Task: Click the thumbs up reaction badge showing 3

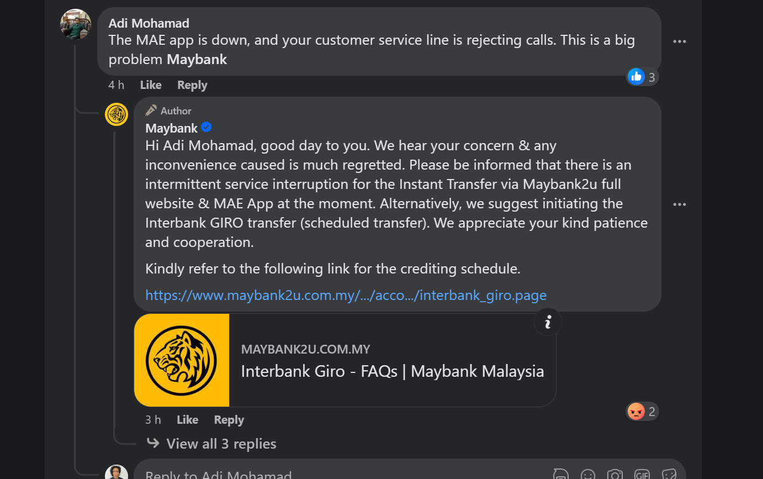Action: point(642,76)
